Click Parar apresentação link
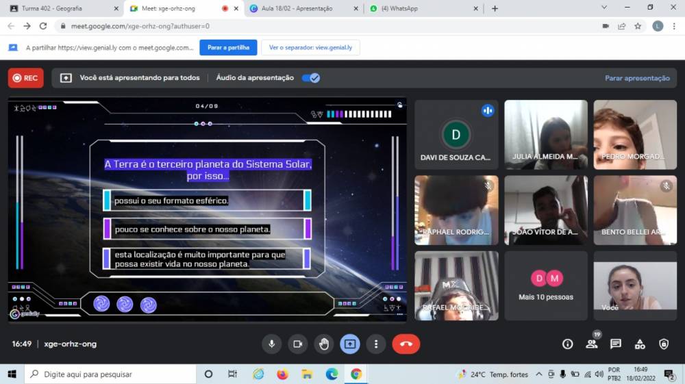Screen dimensions: 685x384 [x=637, y=78]
